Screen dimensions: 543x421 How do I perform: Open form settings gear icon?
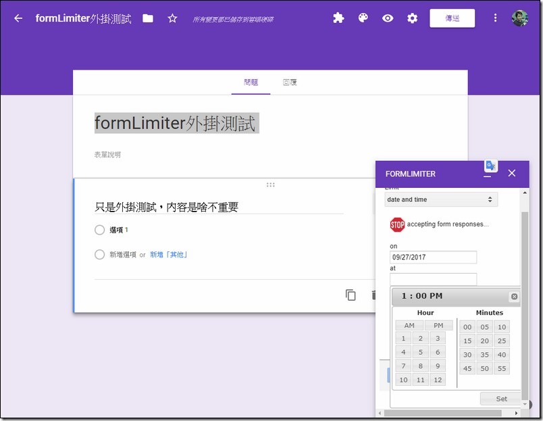pyautogui.click(x=412, y=18)
